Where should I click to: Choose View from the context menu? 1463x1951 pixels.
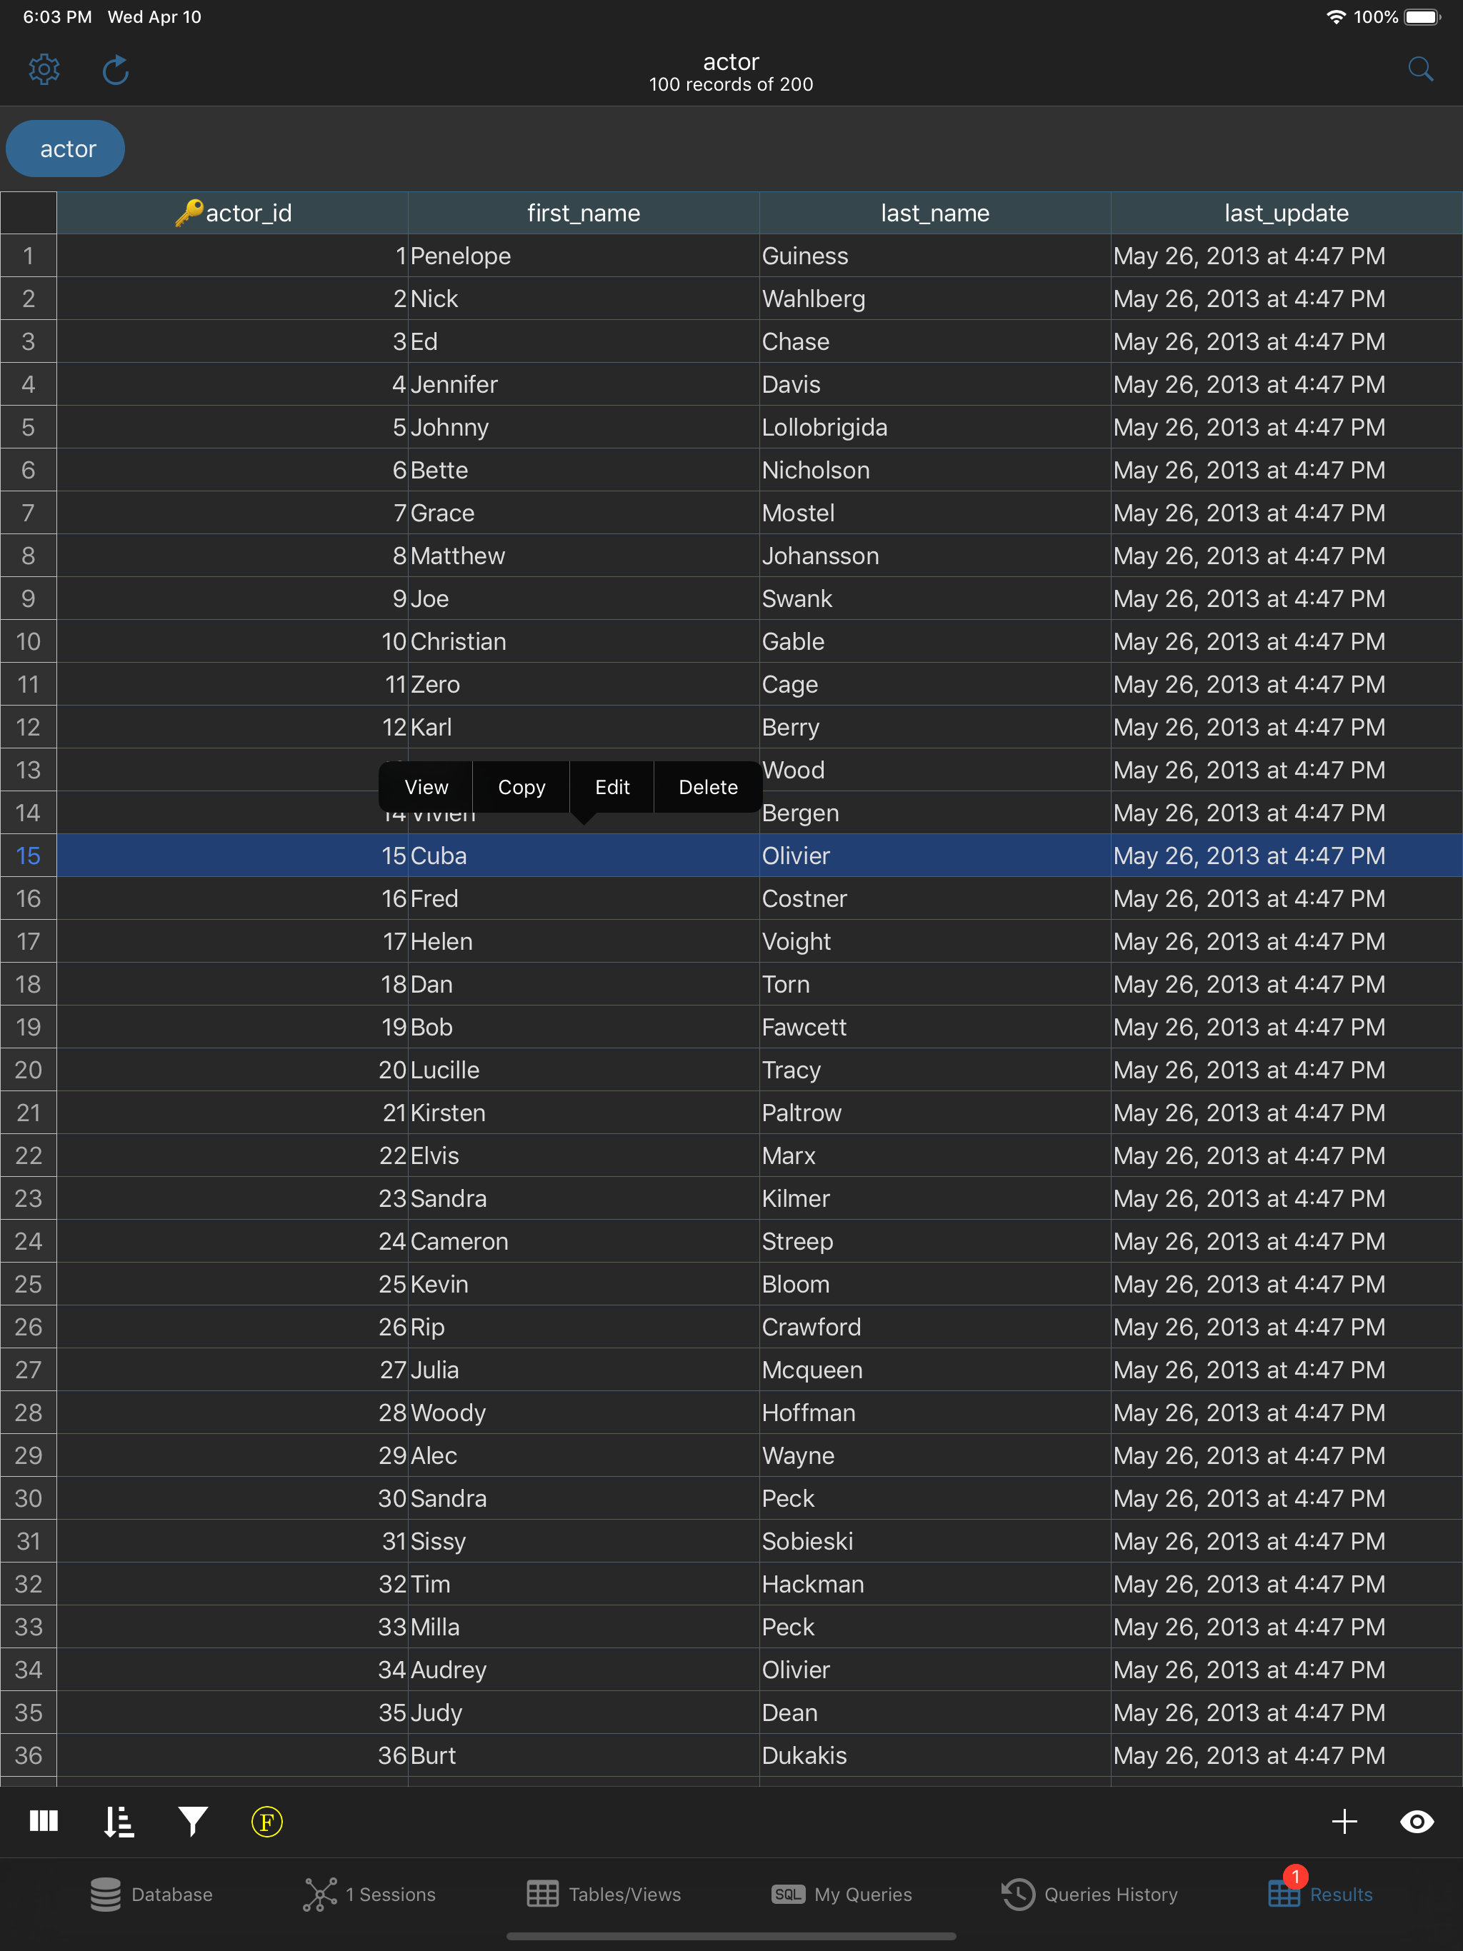(426, 787)
